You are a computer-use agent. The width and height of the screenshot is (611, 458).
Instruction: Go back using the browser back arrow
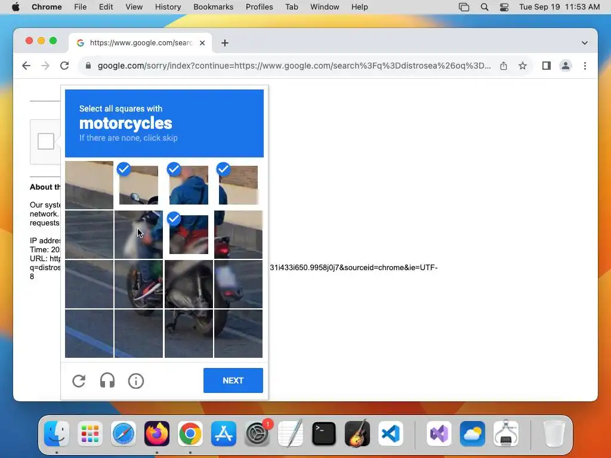pyautogui.click(x=26, y=66)
